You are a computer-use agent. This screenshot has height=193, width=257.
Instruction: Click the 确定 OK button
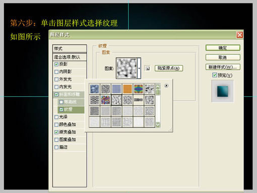[x=223, y=48]
